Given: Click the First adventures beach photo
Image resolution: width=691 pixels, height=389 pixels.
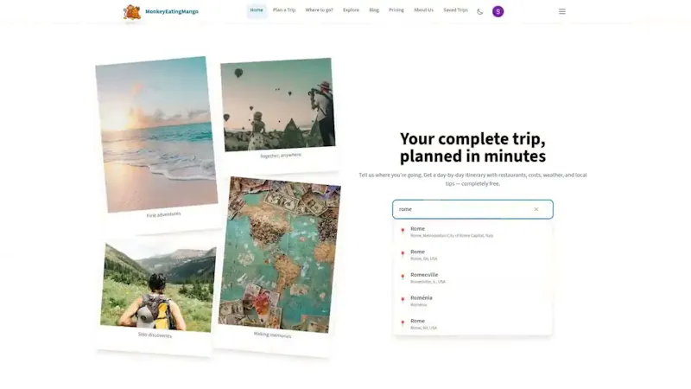Looking at the screenshot, I should [156, 135].
